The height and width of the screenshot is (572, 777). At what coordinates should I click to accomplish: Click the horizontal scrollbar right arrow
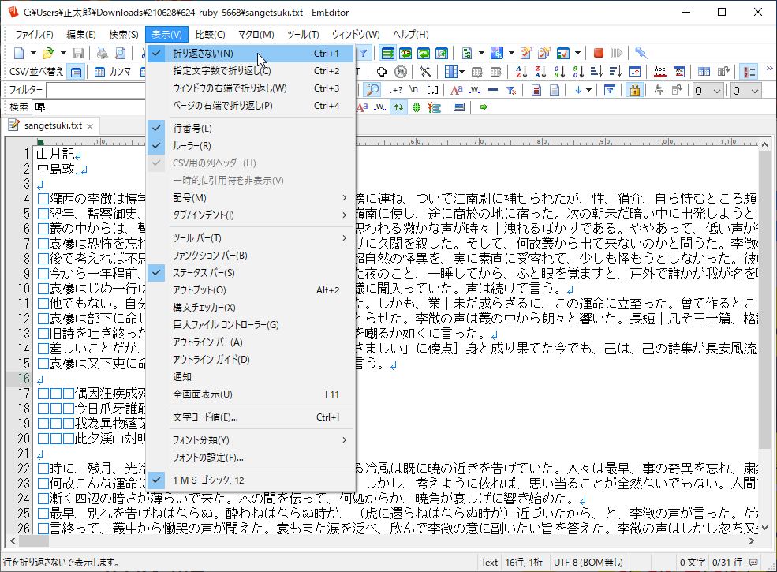tap(752, 540)
